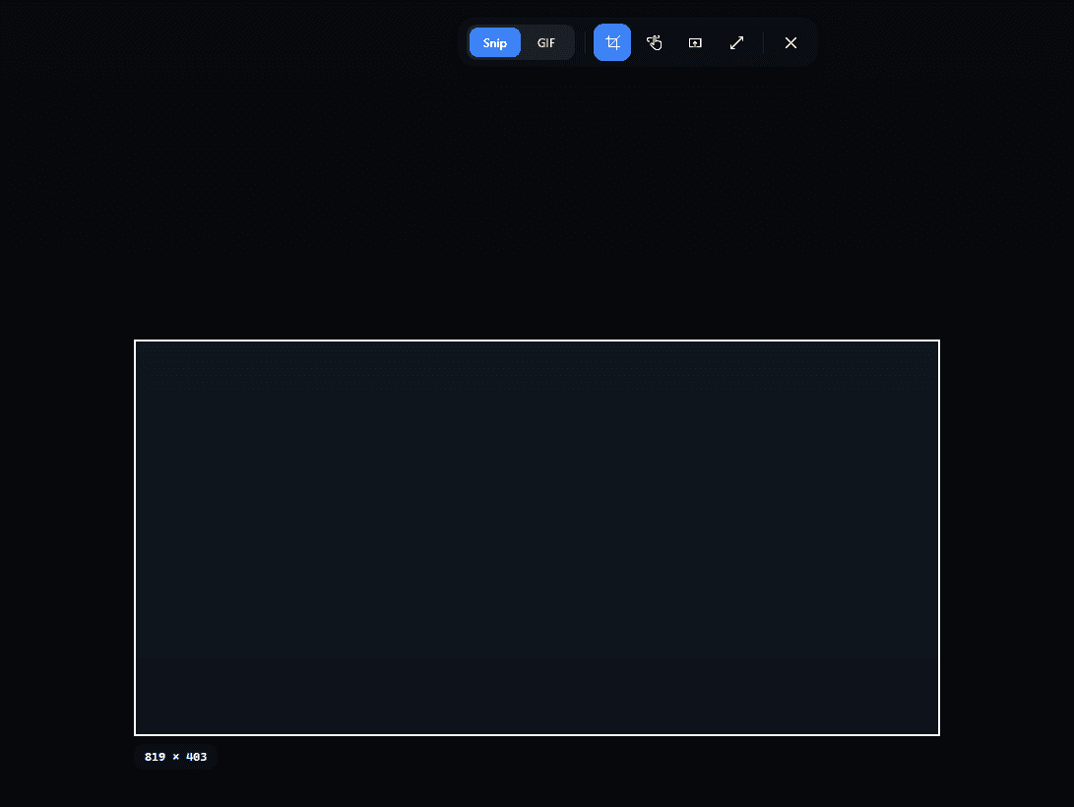The image size is (1074, 807).
Task: Select the rectangle region snip tool
Action: pos(611,42)
